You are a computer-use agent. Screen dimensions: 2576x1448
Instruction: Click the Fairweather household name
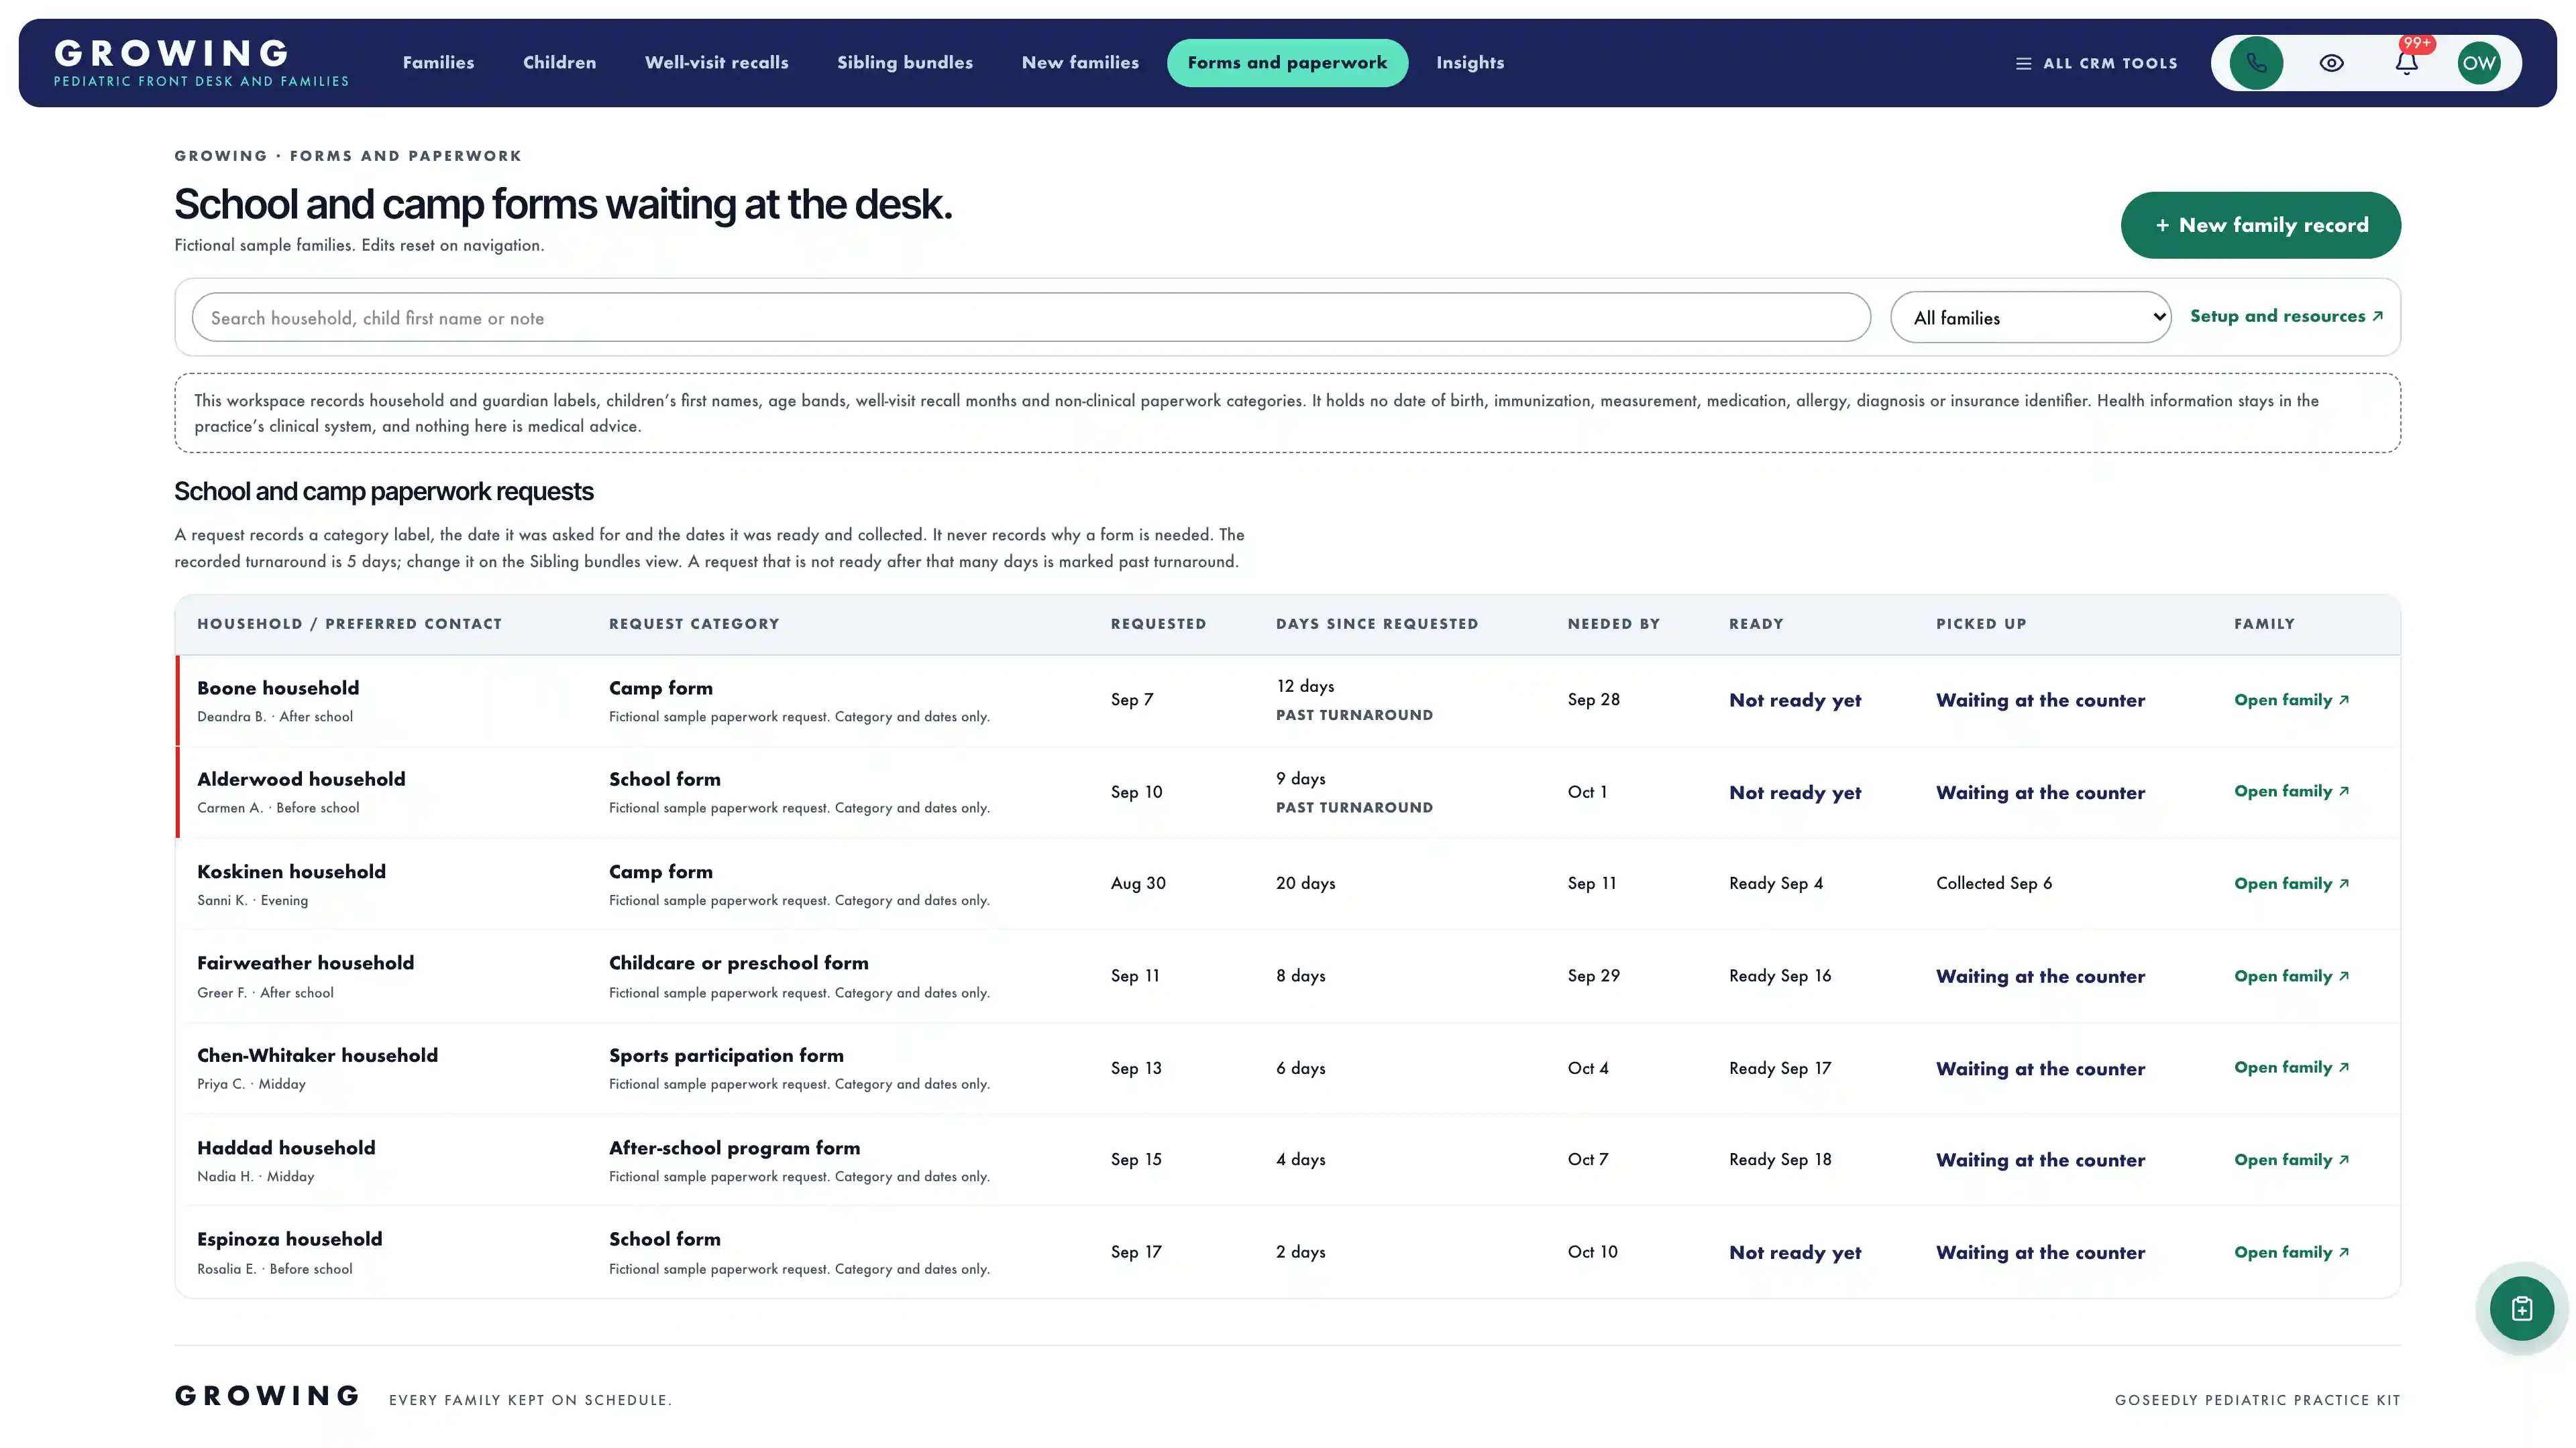[x=305, y=963]
